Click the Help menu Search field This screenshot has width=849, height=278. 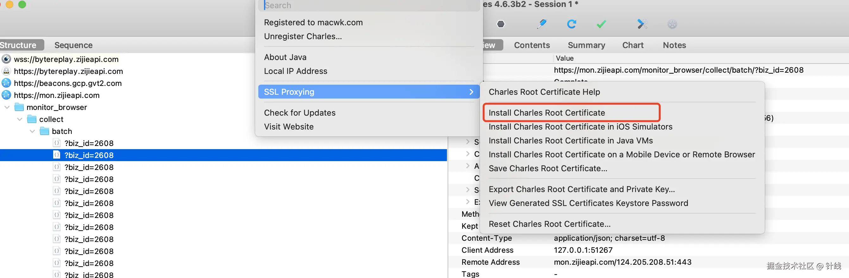[369, 5]
